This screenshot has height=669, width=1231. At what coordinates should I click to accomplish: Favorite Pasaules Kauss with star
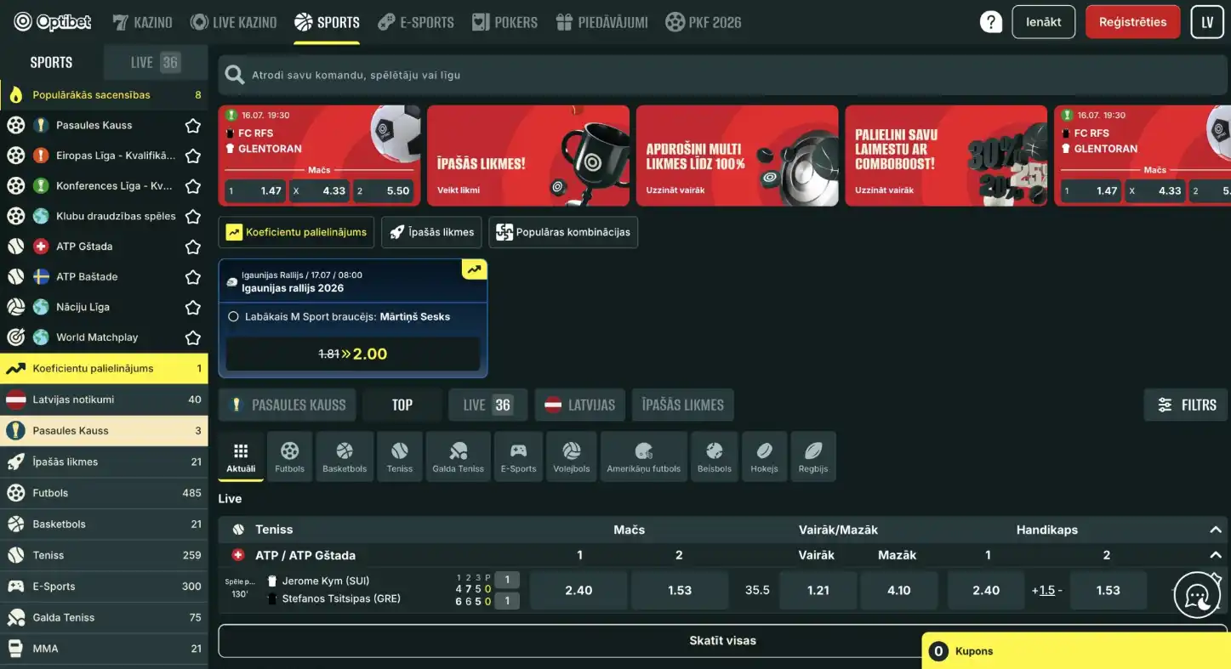click(x=193, y=126)
